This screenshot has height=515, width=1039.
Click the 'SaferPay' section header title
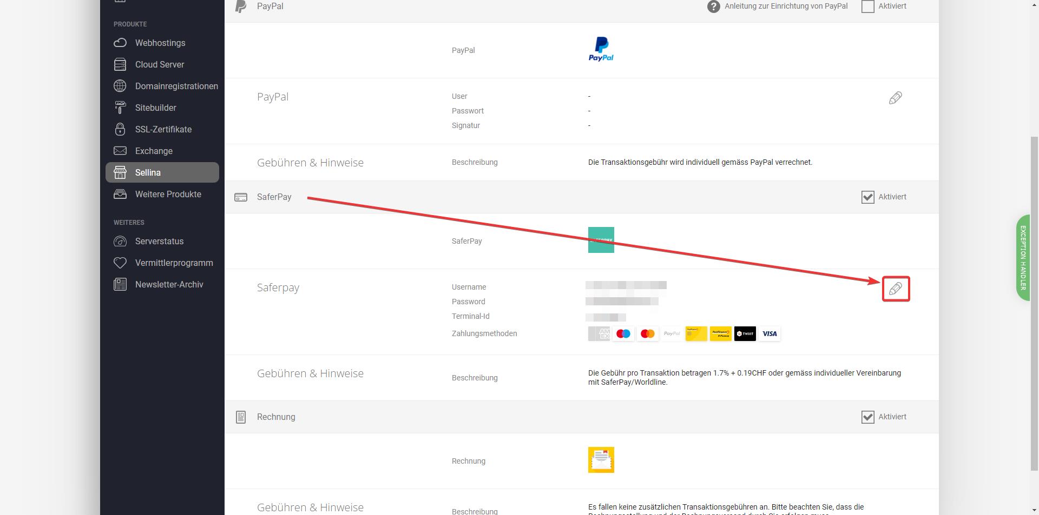tap(274, 197)
